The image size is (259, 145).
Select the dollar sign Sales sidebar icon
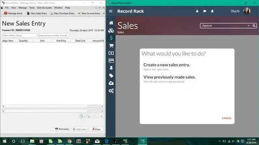click(x=111, y=38)
